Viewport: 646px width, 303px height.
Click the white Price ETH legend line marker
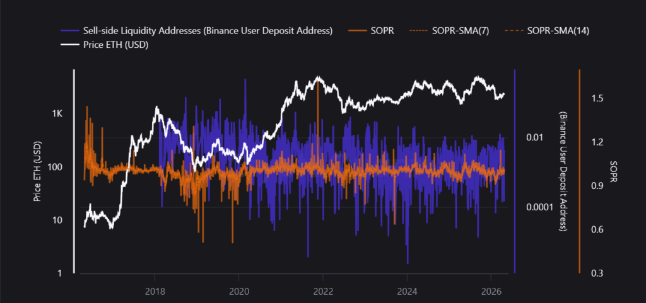click(x=69, y=45)
